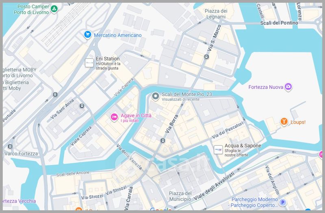The image size is (325, 213).
Task: Open the Mercatino Americano label
Action: [118, 35]
